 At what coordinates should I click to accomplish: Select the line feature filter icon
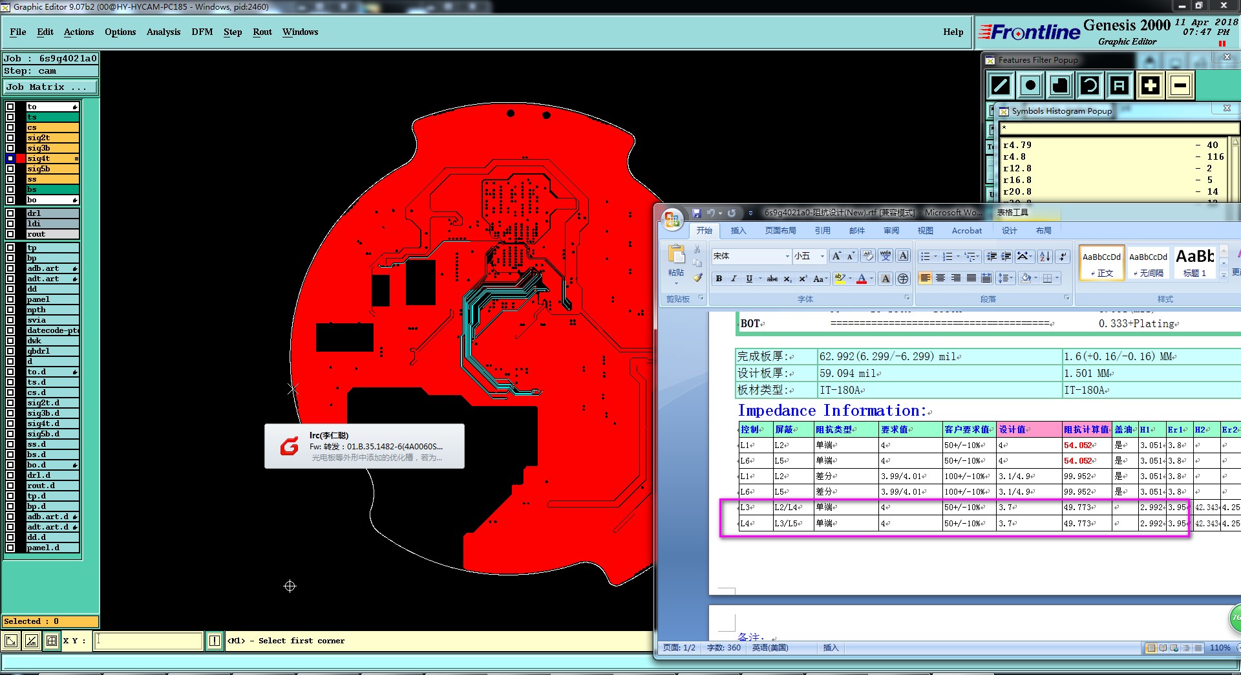coord(1001,85)
